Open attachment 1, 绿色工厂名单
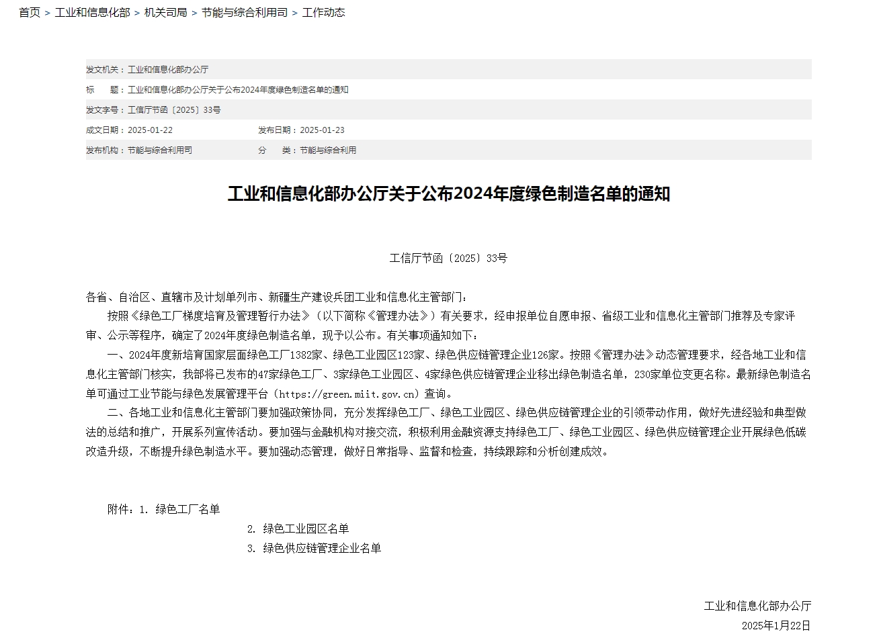 (187, 509)
